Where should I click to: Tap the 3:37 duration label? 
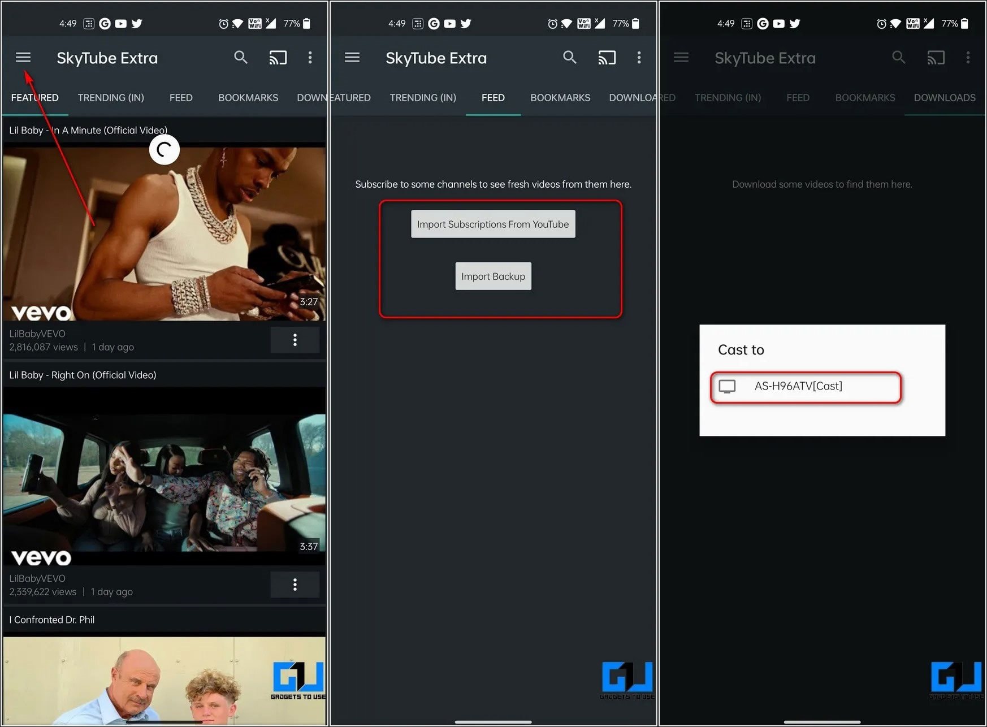pos(309,547)
